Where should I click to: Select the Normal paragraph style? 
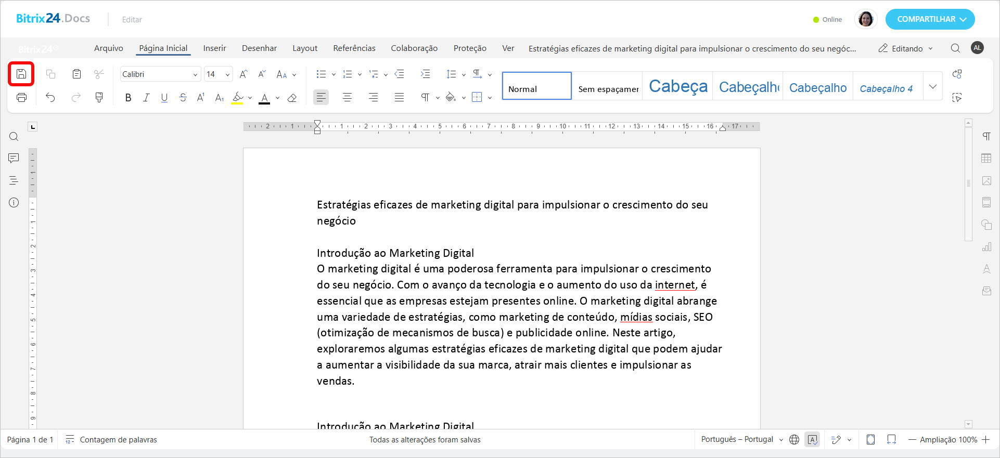(536, 86)
